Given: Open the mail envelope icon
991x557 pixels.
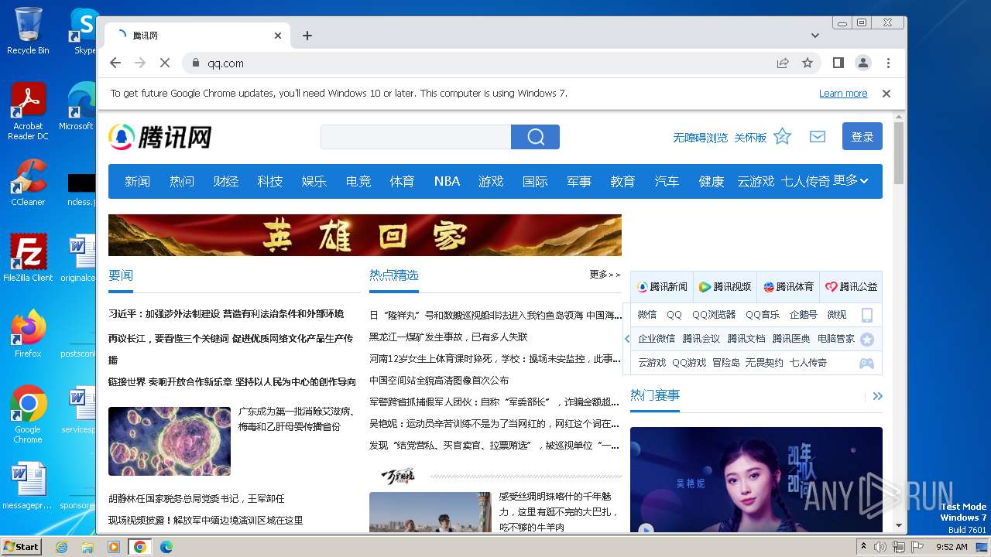Looking at the screenshot, I should tap(818, 136).
